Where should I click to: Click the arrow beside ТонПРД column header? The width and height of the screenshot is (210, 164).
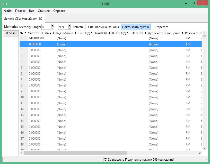click(x=92, y=33)
